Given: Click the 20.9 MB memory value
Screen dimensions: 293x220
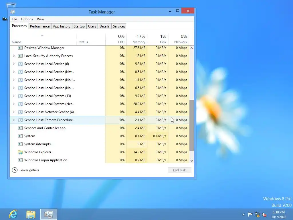Looking at the screenshot, I should click(x=139, y=104).
